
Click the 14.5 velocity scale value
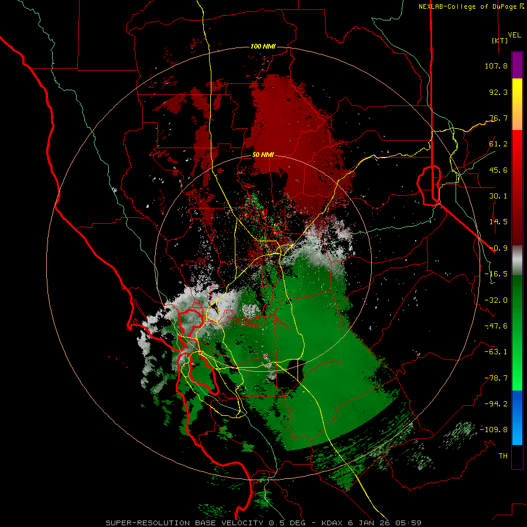(x=498, y=222)
